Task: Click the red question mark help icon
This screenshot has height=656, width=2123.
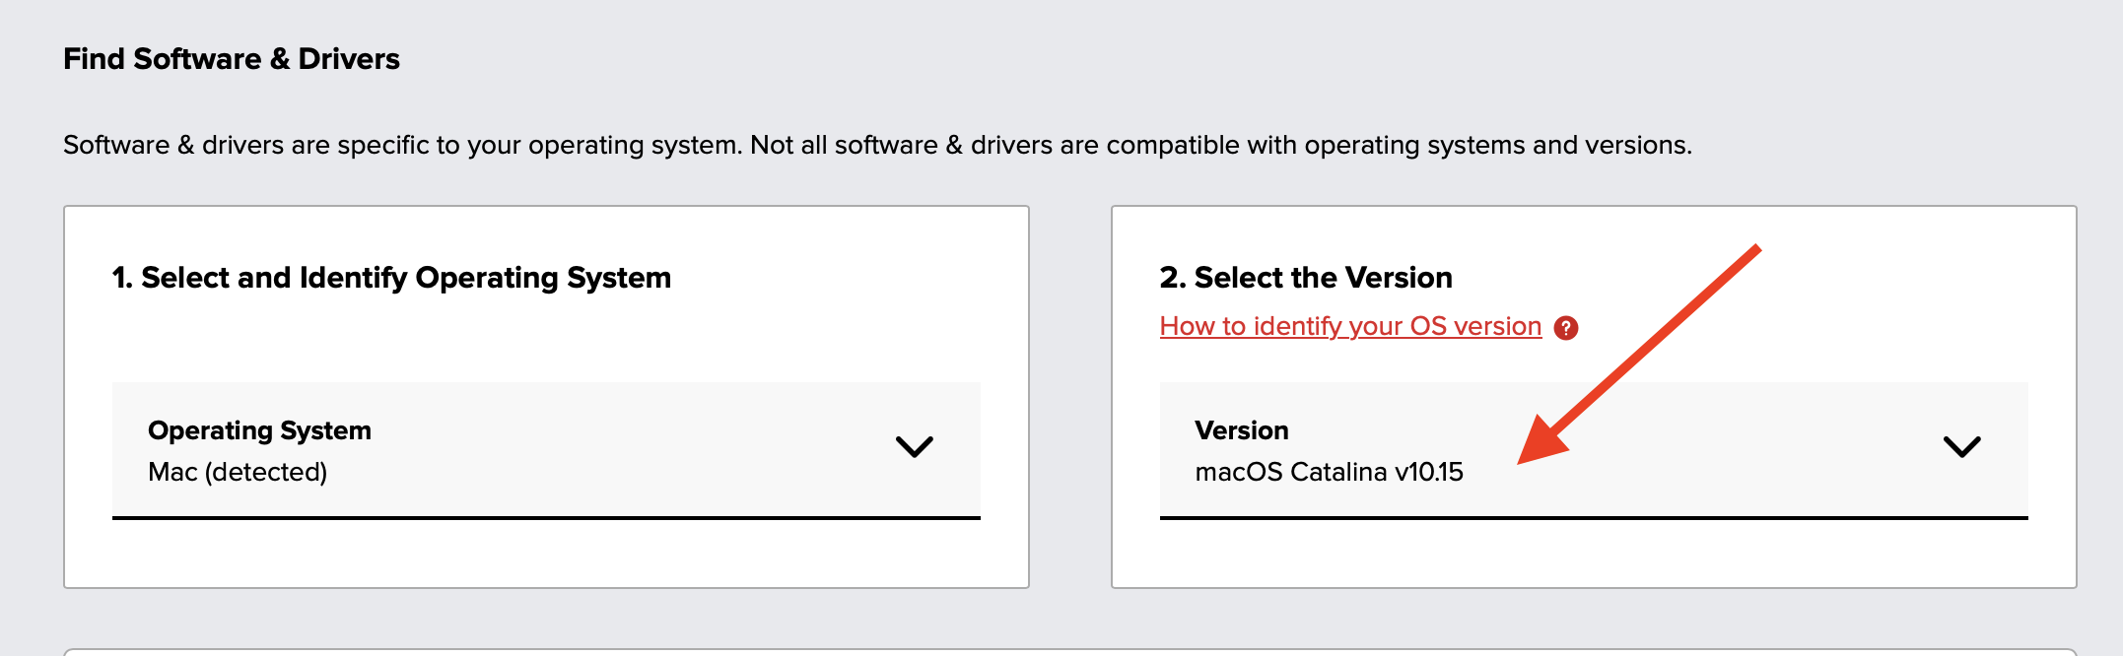Action: coord(1565,328)
